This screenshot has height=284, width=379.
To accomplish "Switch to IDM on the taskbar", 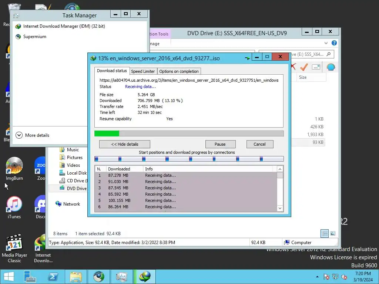I will pos(145,277).
